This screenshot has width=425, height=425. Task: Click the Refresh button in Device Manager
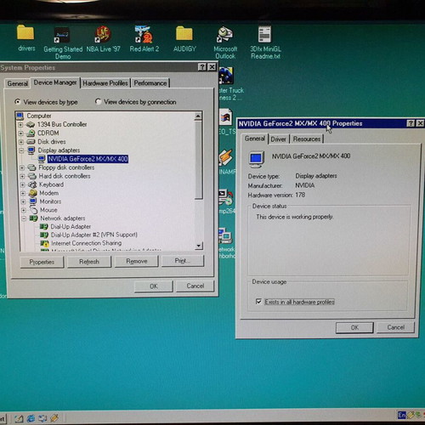point(89,262)
